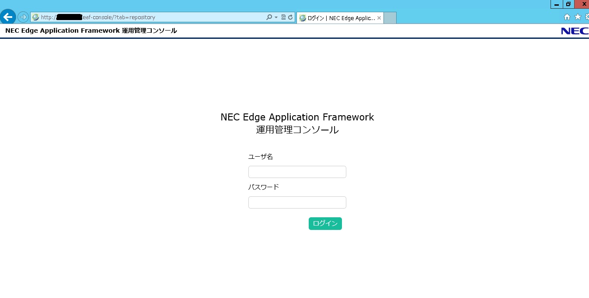Focus the ユーザ名 username input field
Screen dimensions: 589x298
297,172
